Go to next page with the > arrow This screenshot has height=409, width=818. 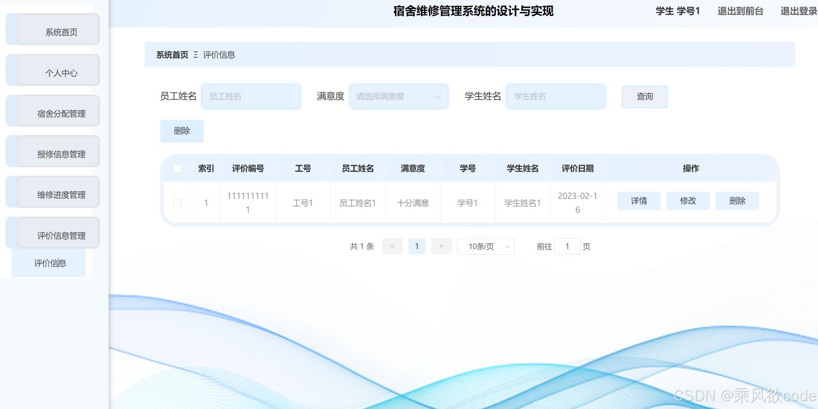click(441, 246)
